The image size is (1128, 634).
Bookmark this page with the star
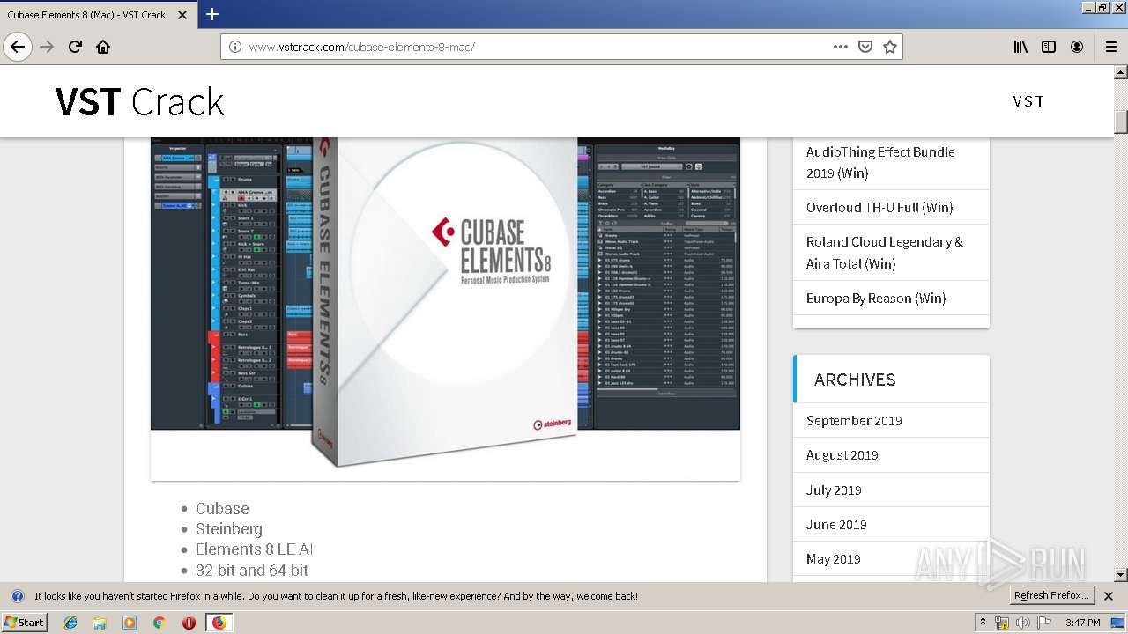coord(890,47)
